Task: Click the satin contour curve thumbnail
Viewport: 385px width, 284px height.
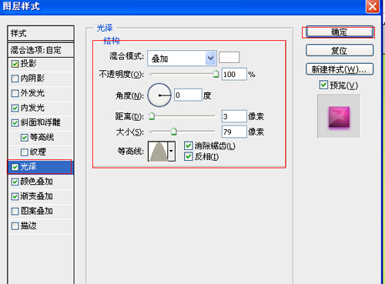Action: [158, 151]
